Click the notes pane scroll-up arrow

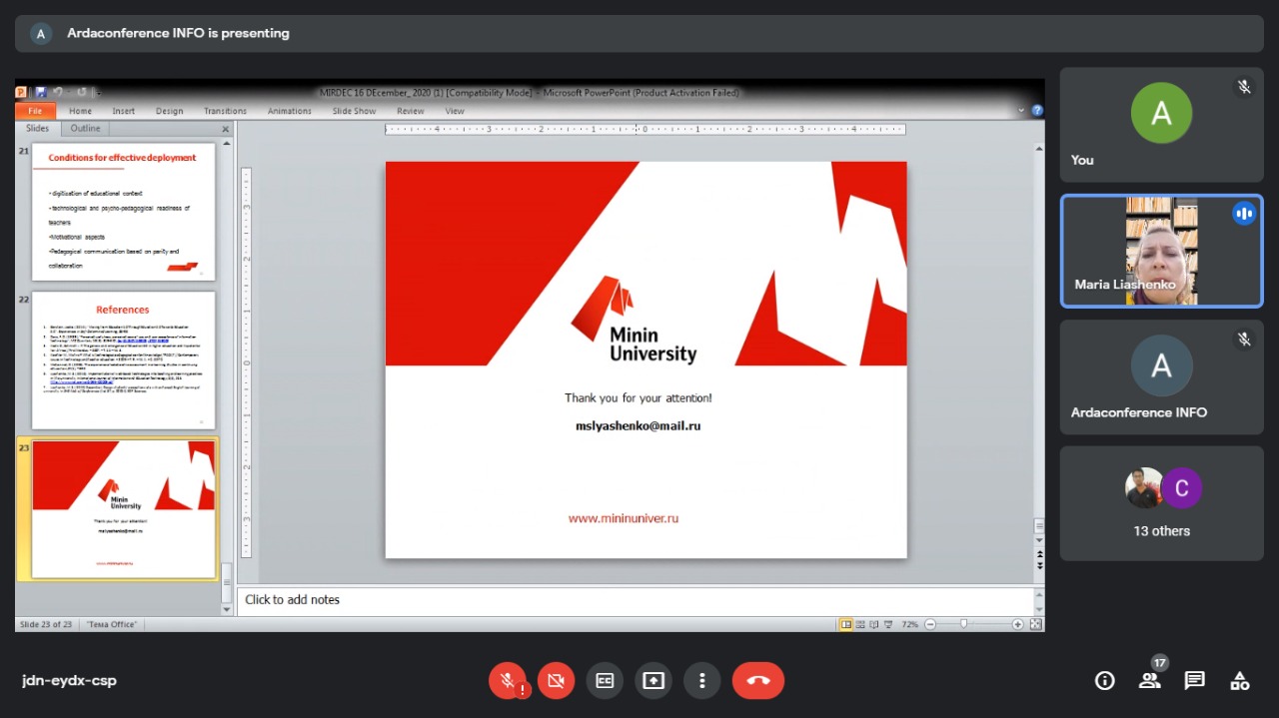[x=1039, y=594]
